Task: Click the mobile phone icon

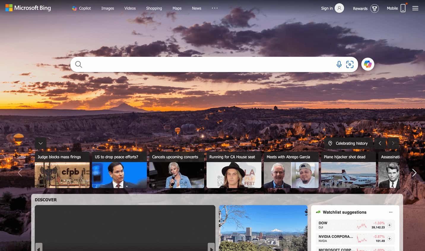Action: tap(403, 8)
